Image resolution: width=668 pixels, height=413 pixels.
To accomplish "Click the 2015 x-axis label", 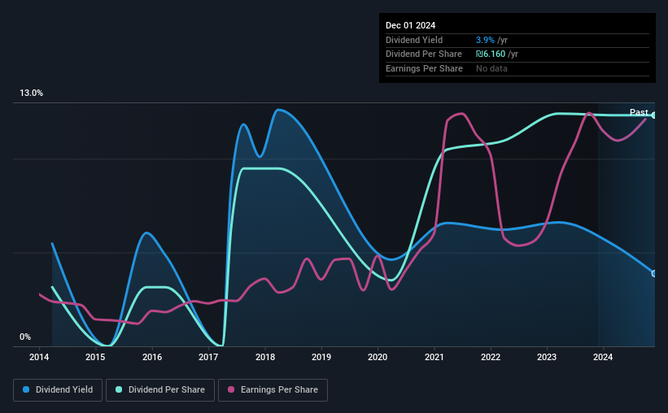I will click(x=95, y=357).
